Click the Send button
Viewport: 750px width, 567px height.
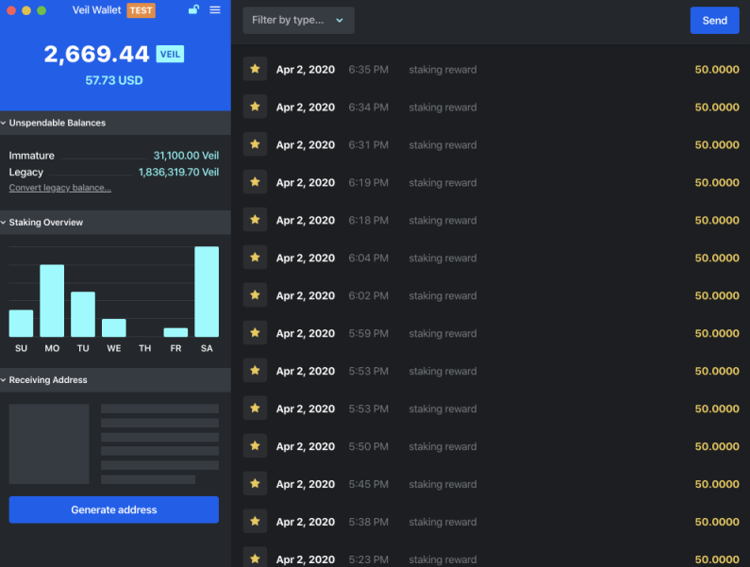[x=714, y=21]
